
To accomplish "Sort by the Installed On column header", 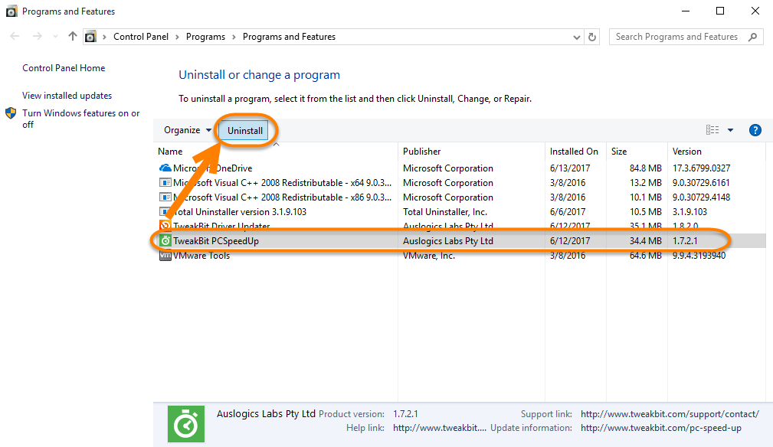I will (x=574, y=151).
